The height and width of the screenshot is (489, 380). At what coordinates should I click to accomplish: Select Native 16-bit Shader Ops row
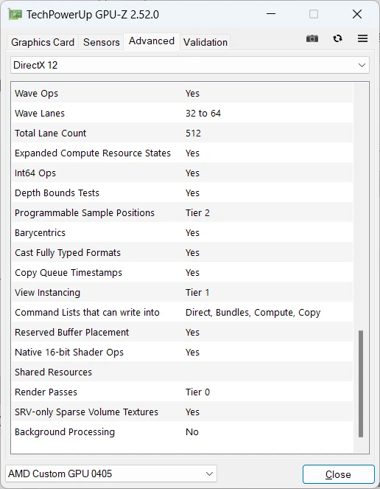tap(182, 353)
